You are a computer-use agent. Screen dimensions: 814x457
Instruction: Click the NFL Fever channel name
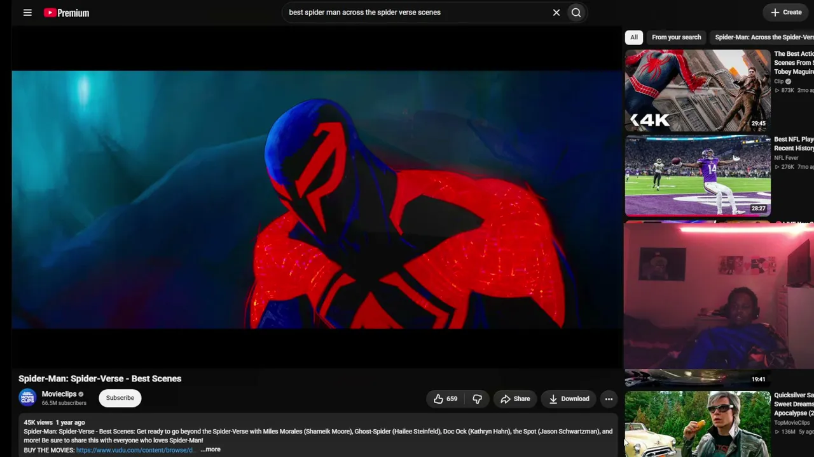click(x=786, y=158)
